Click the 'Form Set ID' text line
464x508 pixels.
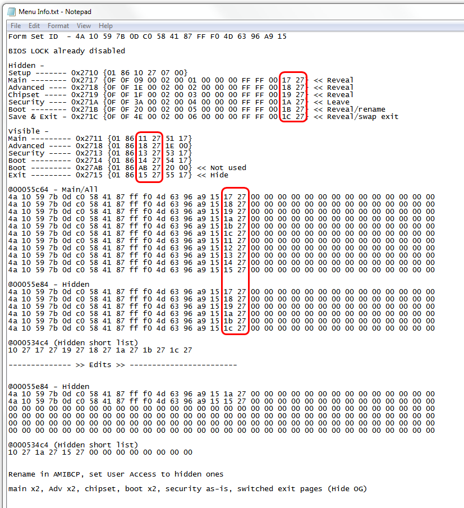point(148,36)
